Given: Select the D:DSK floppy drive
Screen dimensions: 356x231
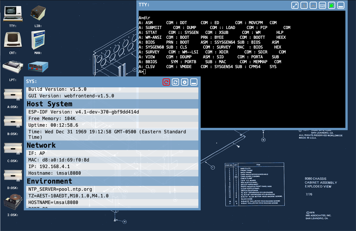Looking at the screenshot, I should click(13, 176).
